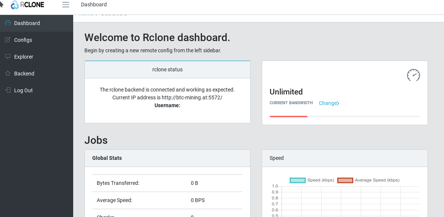This screenshot has width=444, height=217.
Task: Click the 'Begin by creating a new remote' text
Action: coord(153,50)
